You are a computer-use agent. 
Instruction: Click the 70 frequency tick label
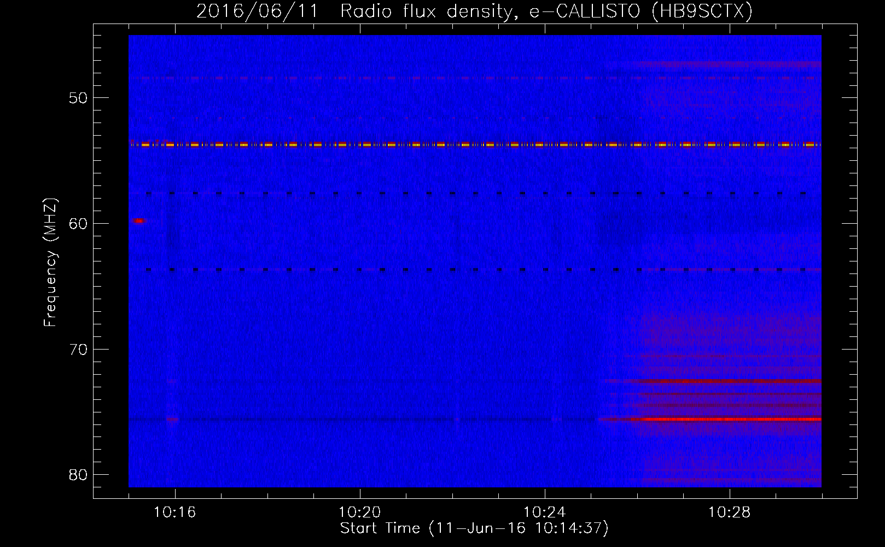click(78, 349)
